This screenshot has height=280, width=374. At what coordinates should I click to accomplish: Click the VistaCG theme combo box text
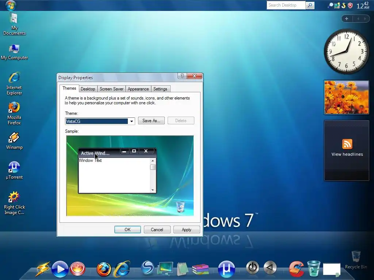point(96,121)
